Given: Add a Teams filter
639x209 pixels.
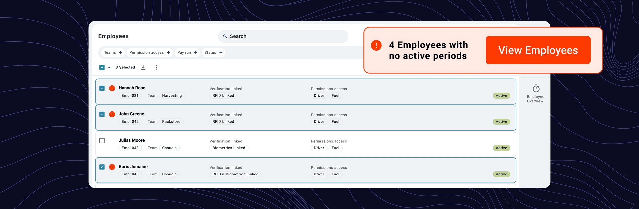Looking at the screenshot, I should 113,53.
